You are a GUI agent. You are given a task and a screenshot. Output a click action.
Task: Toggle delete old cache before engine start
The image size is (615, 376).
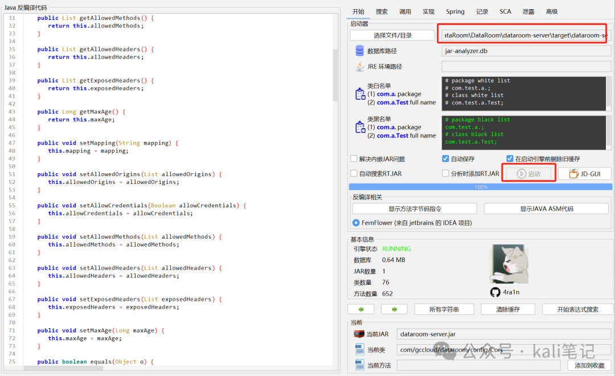coord(510,158)
